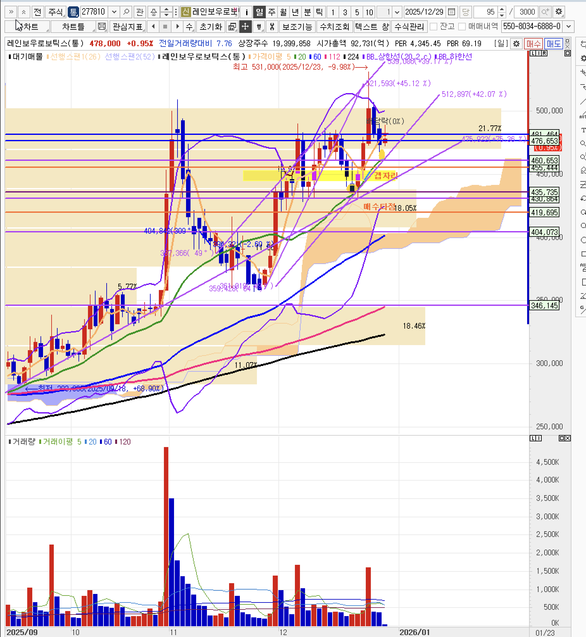Open the account number 550-8034-6888-0 dropdown
The image size is (586, 637).
tap(569, 27)
